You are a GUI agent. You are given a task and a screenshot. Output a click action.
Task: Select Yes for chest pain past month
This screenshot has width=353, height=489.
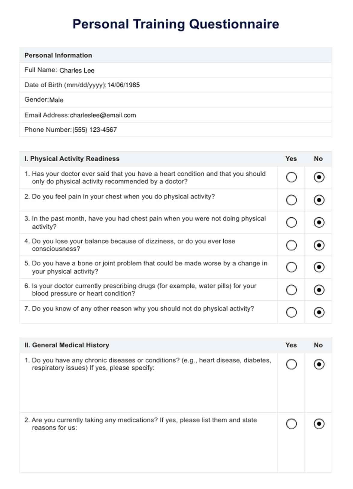[291, 223]
